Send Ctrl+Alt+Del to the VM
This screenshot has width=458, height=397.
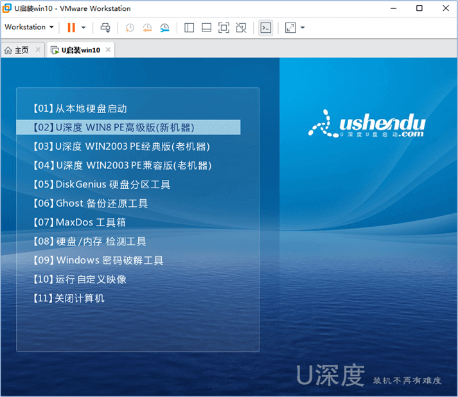click(x=105, y=28)
